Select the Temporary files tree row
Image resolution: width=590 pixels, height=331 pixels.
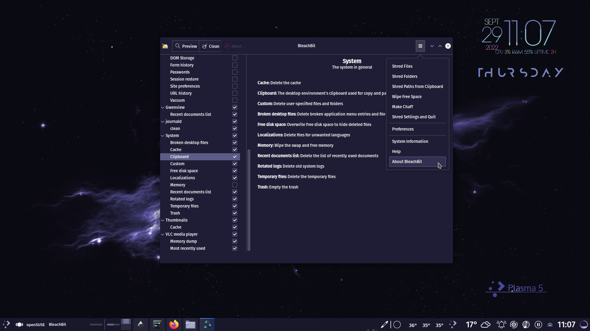point(200,206)
